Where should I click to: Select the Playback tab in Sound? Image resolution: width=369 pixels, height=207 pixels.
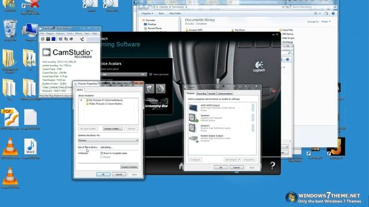(x=191, y=93)
